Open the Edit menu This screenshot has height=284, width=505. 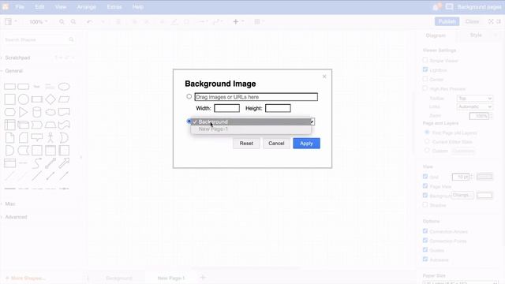(x=39, y=7)
